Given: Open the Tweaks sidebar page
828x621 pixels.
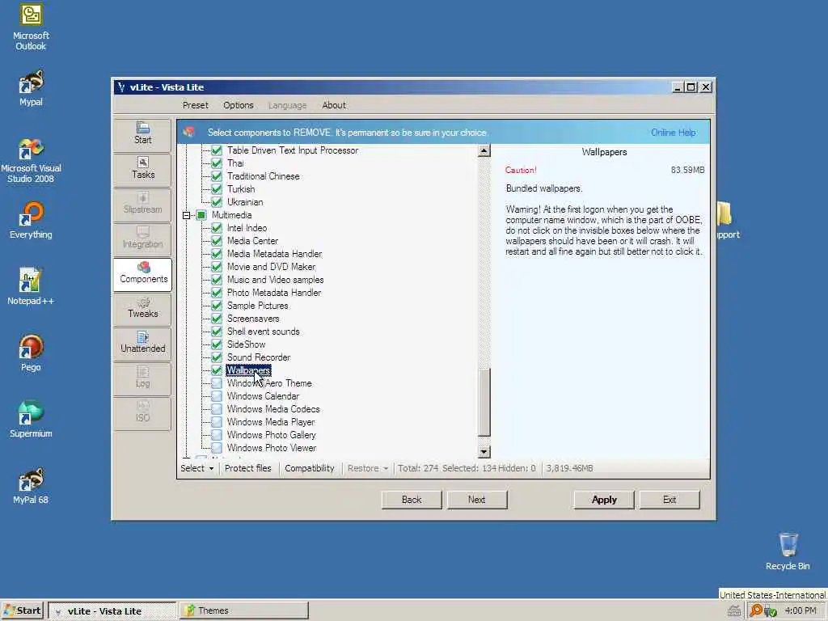Looking at the screenshot, I should (142, 308).
